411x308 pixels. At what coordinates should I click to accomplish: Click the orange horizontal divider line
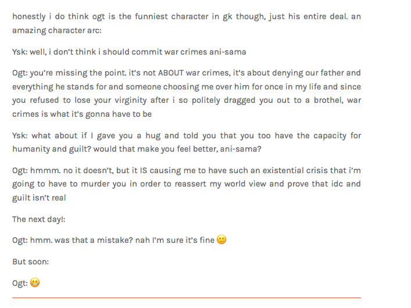[x=187, y=298]
